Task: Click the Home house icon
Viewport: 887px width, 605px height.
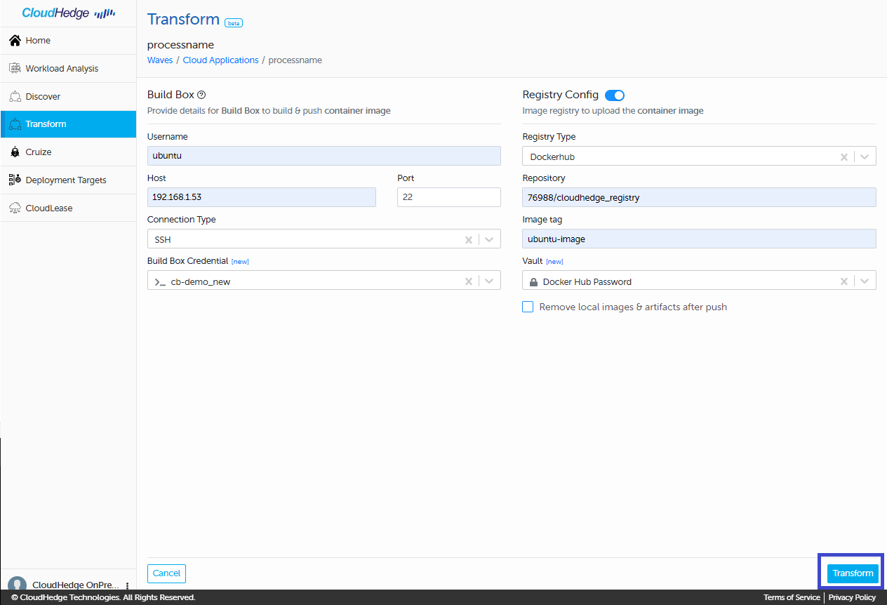Action: tap(15, 41)
